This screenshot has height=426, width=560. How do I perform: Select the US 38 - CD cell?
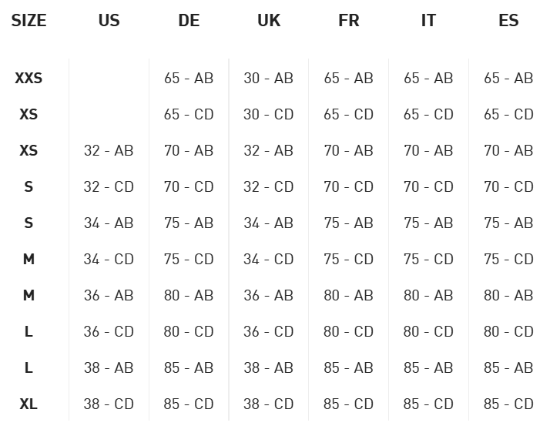pyautogui.click(x=109, y=404)
